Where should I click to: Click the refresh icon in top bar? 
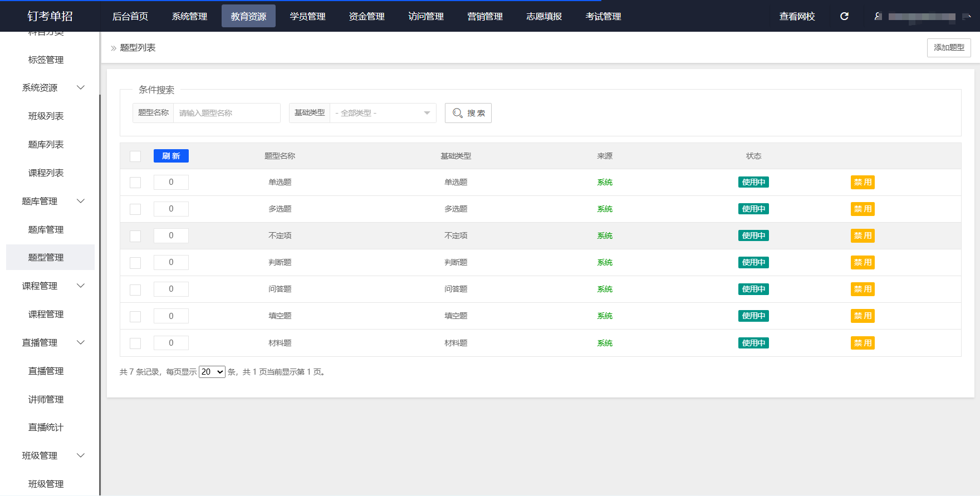click(844, 16)
